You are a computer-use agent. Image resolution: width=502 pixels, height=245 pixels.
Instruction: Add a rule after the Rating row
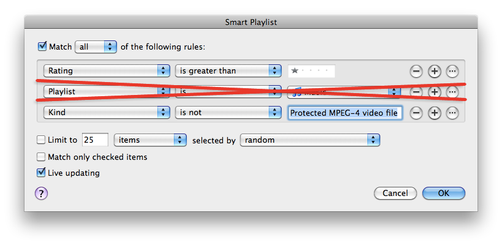(x=434, y=71)
